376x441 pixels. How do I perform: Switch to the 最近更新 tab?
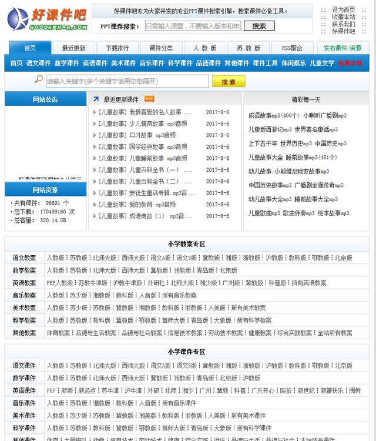click(x=73, y=48)
